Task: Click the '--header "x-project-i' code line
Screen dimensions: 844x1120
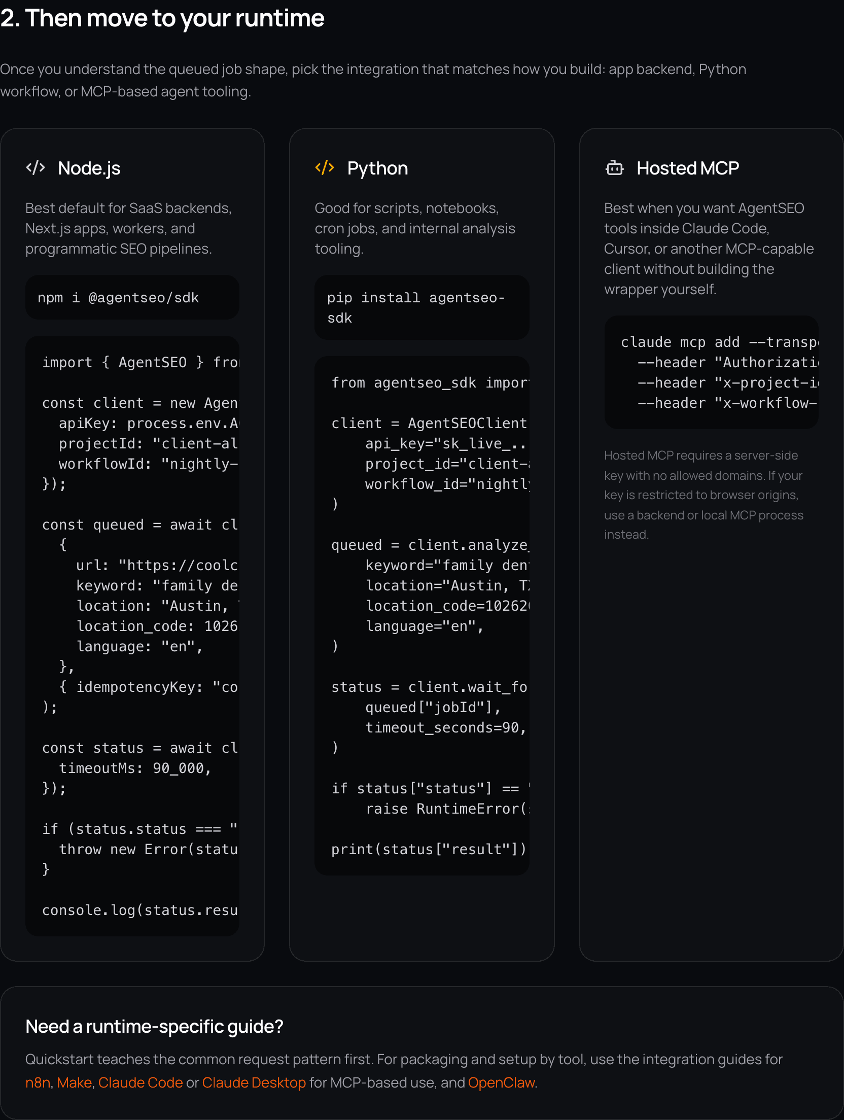Action: [728, 382]
